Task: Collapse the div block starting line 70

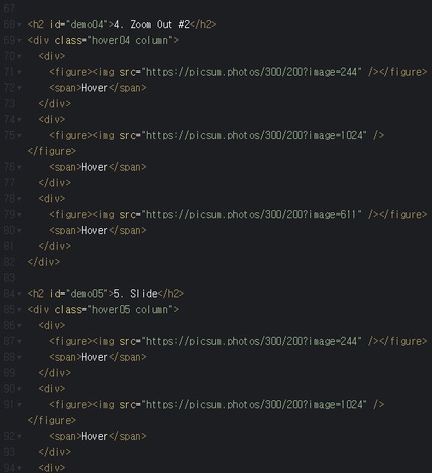Action: pyautogui.click(x=19, y=56)
